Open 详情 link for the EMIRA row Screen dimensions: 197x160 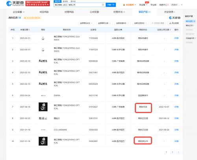pyautogui.click(x=176, y=95)
